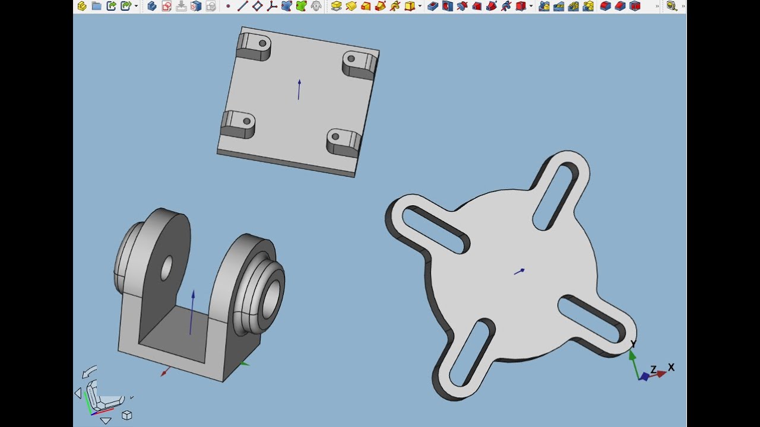Screen dimensions: 760x427
Task: Select the Subtractive Pipe tool
Action: [x=492, y=6]
